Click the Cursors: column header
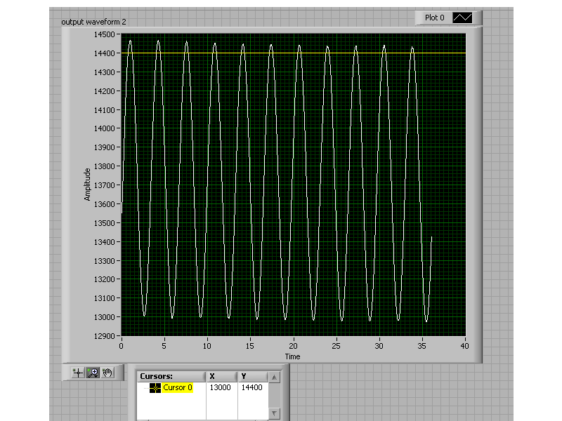The image size is (562, 421). 157,376
